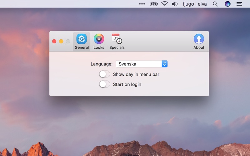Viewport: 250px width, 156px height.
Task: Open Spotlight search magnifier icon
Action: pos(215,4)
